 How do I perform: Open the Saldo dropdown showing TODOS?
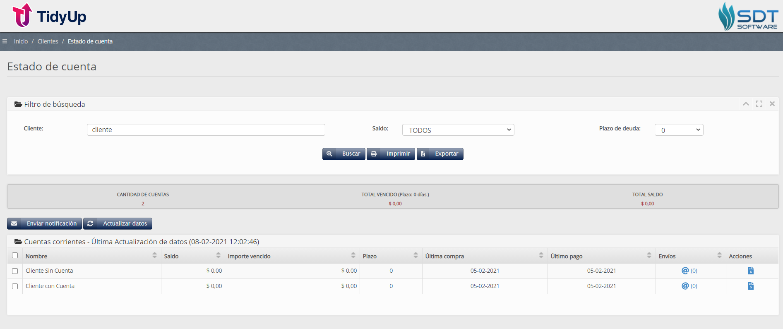pyautogui.click(x=458, y=130)
